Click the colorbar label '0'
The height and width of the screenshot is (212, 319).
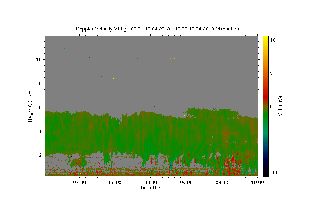(x=271, y=106)
